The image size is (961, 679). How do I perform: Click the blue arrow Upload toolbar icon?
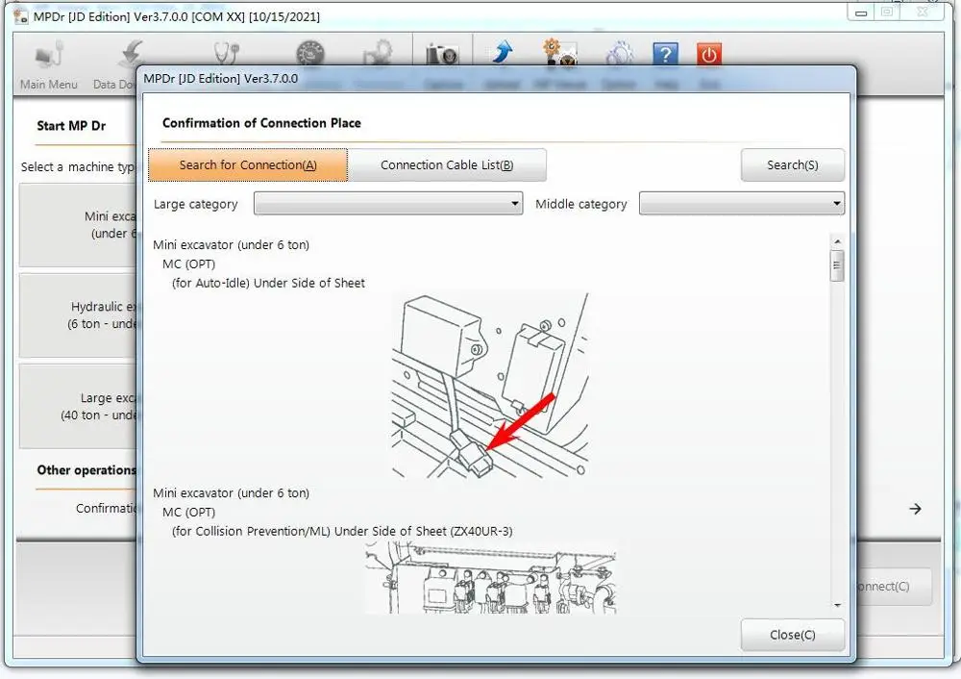[x=503, y=53]
